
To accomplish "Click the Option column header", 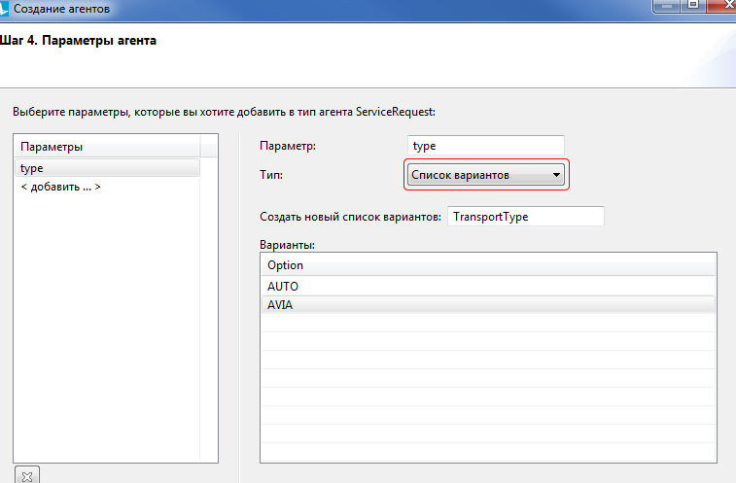I will (488, 264).
